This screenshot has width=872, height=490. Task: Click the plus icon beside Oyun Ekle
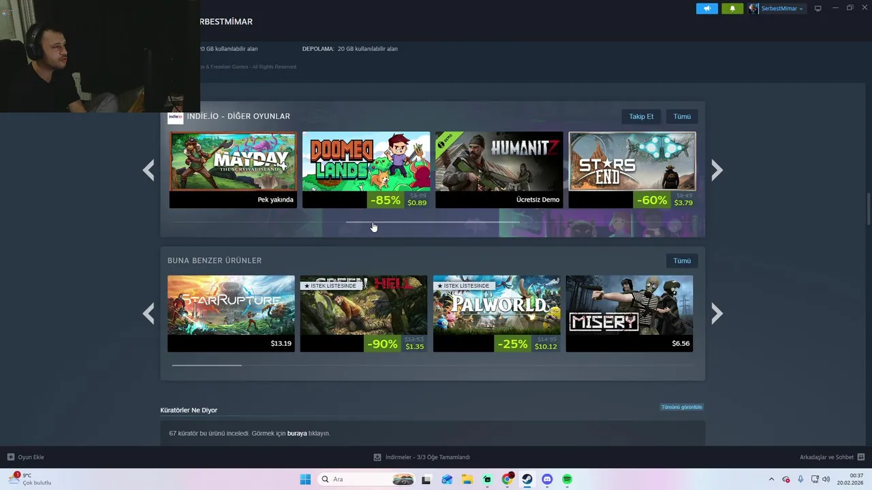click(x=10, y=457)
